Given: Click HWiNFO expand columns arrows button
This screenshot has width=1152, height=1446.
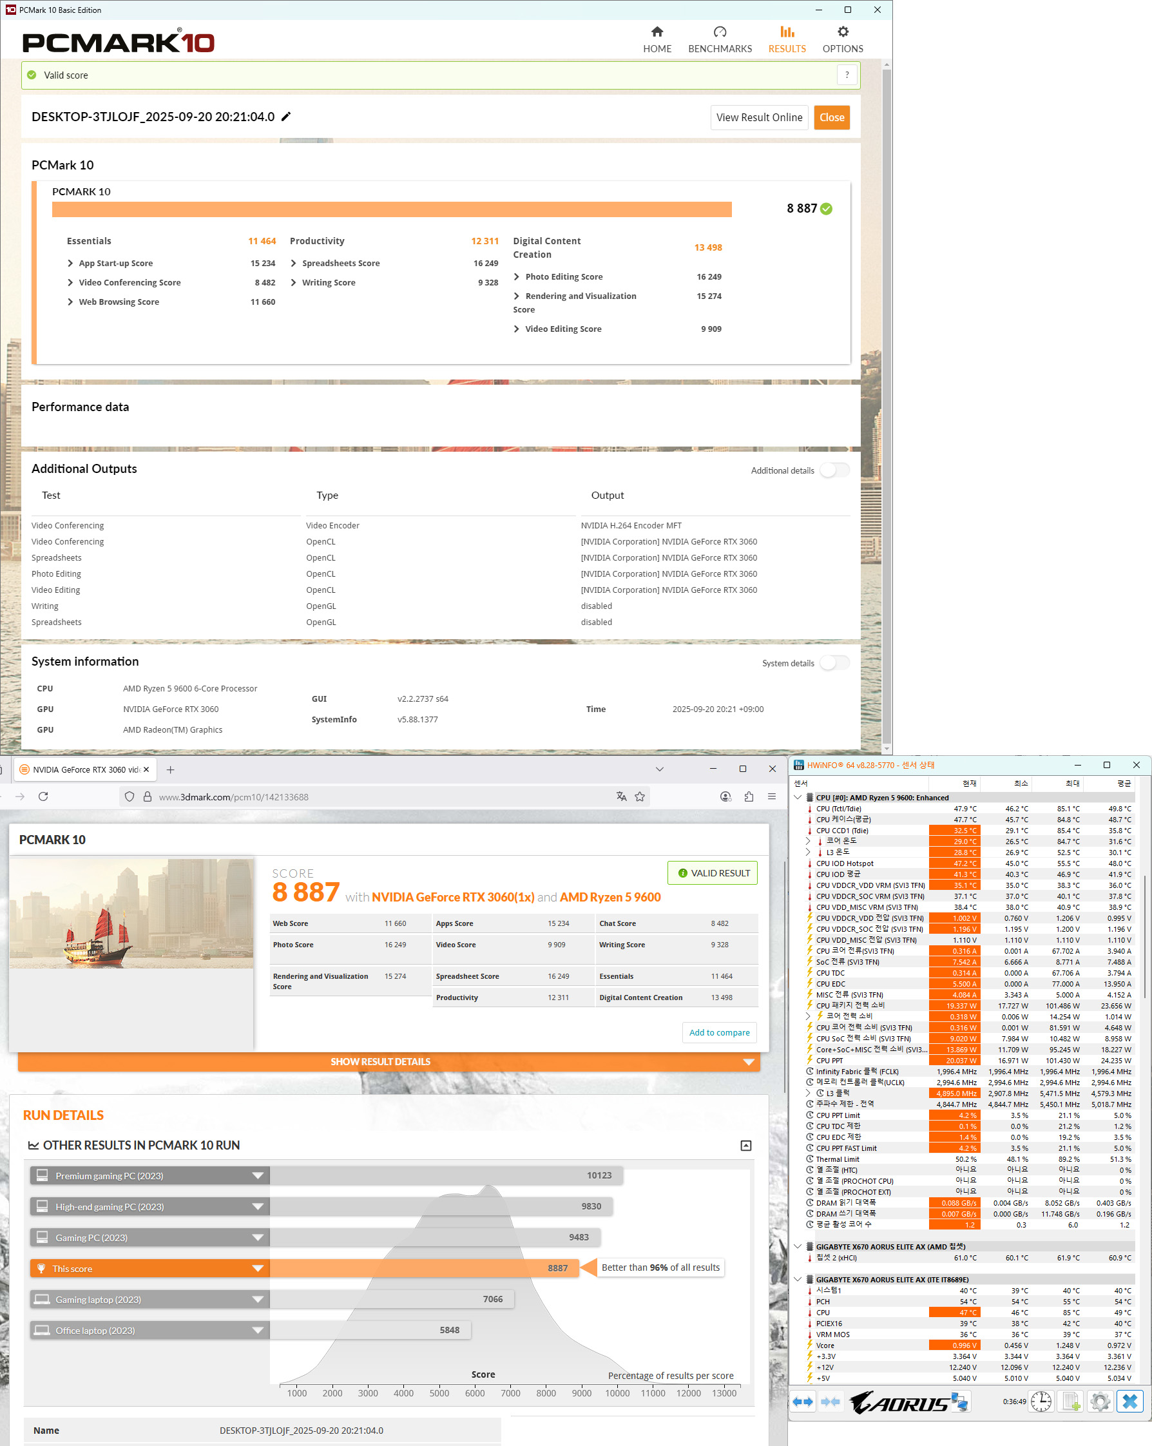Looking at the screenshot, I should (x=803, y=1401).
